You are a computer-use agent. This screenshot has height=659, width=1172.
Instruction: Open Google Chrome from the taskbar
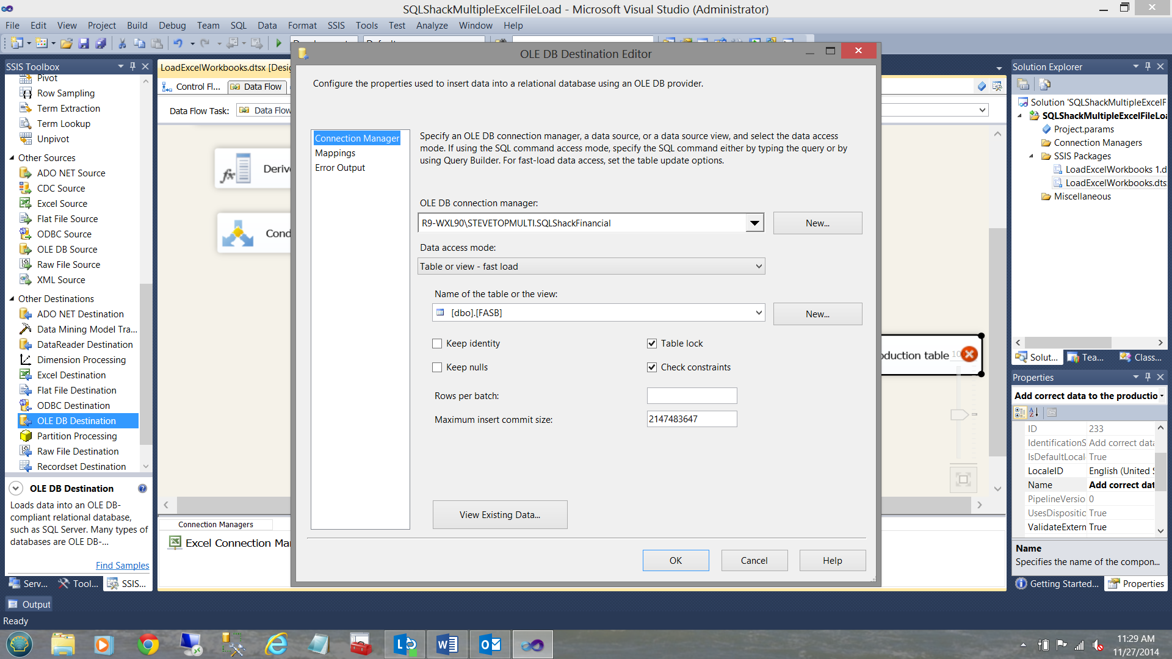(147, 644)
